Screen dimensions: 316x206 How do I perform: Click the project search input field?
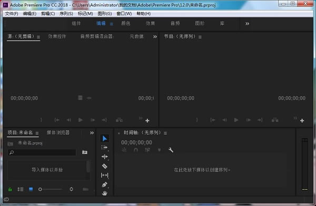coord(42,152)
